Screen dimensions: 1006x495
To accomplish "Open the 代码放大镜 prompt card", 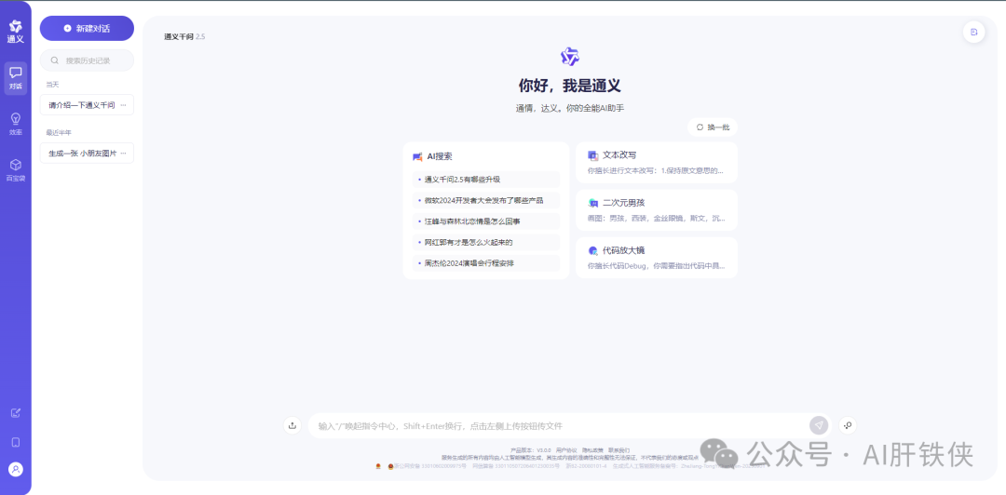I will pos(657,258).
